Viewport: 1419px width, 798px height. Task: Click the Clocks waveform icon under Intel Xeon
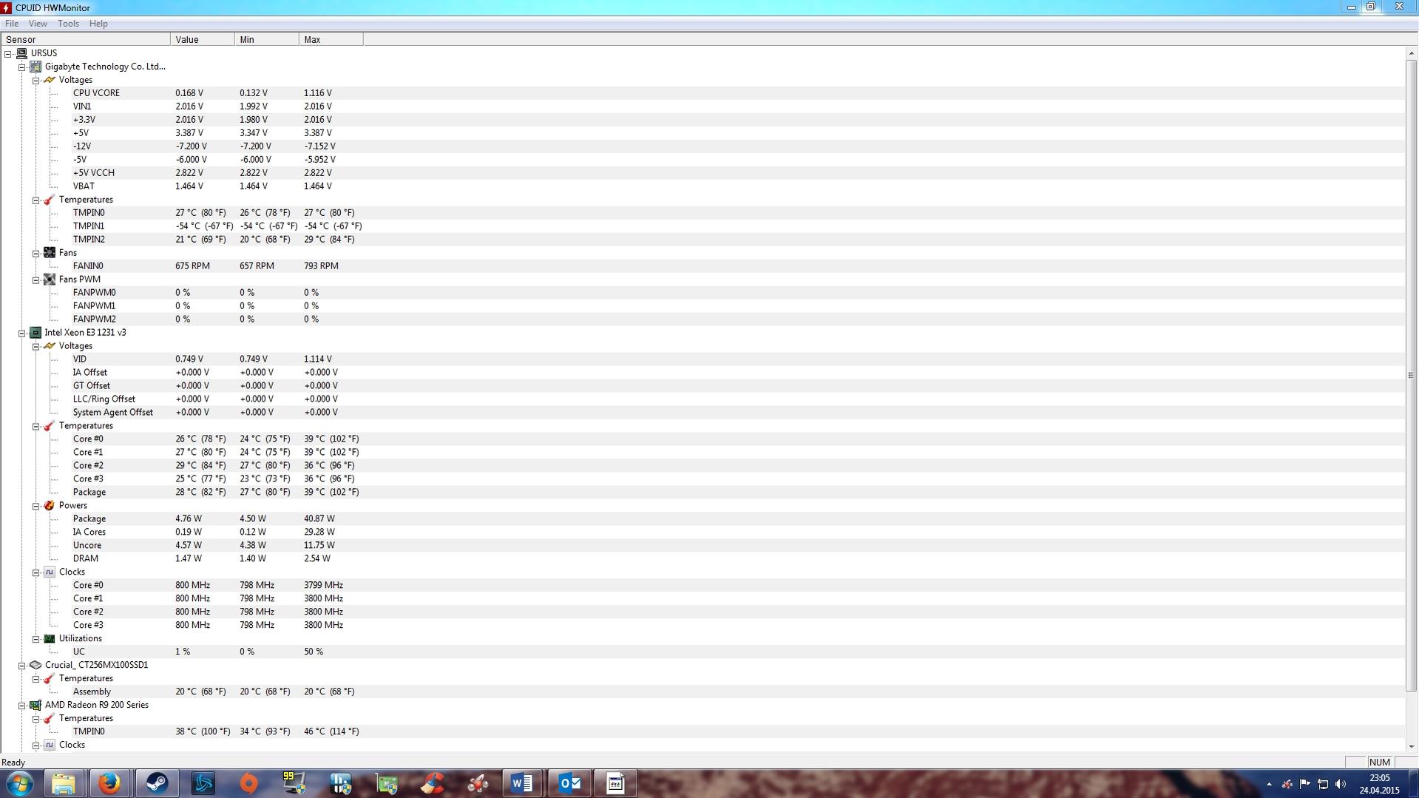click(50, 572)
